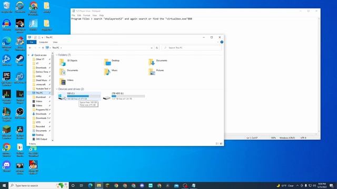
Task: Click the File Explorer taskbar icon
Action: pos(99,185)
